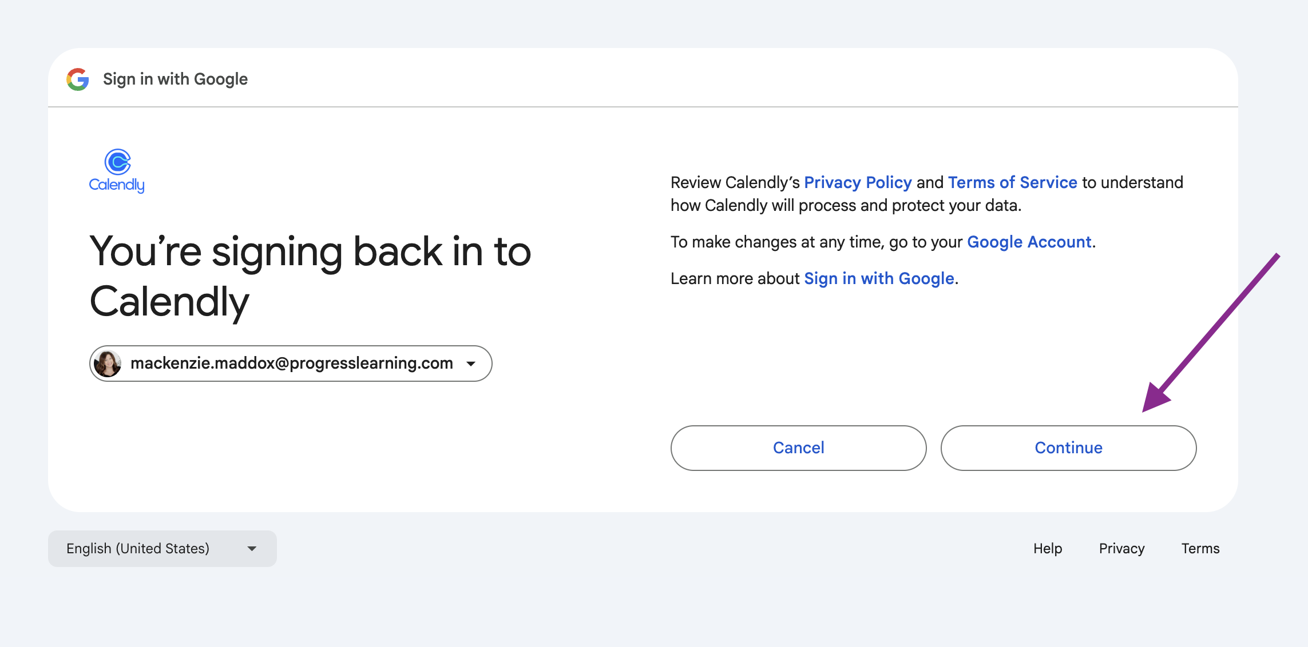Image resolution: width=1308 pixels, height=647 pixels.
Task: Follow the Sign in with Google link
Action: pos(879,278)
